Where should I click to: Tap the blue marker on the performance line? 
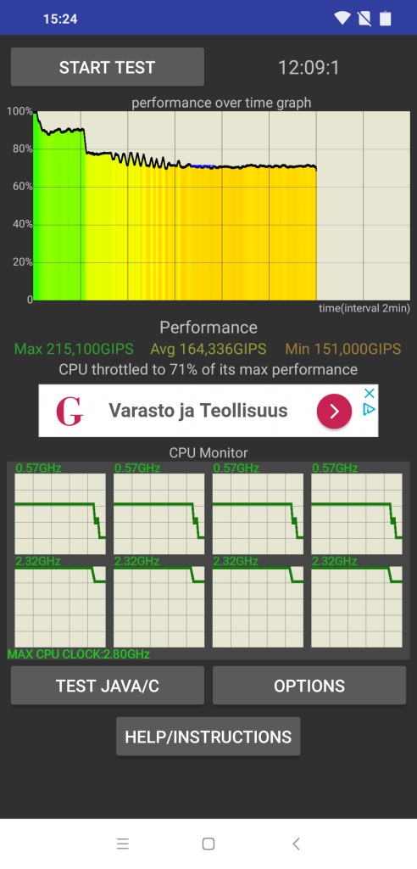click(203, 165)
